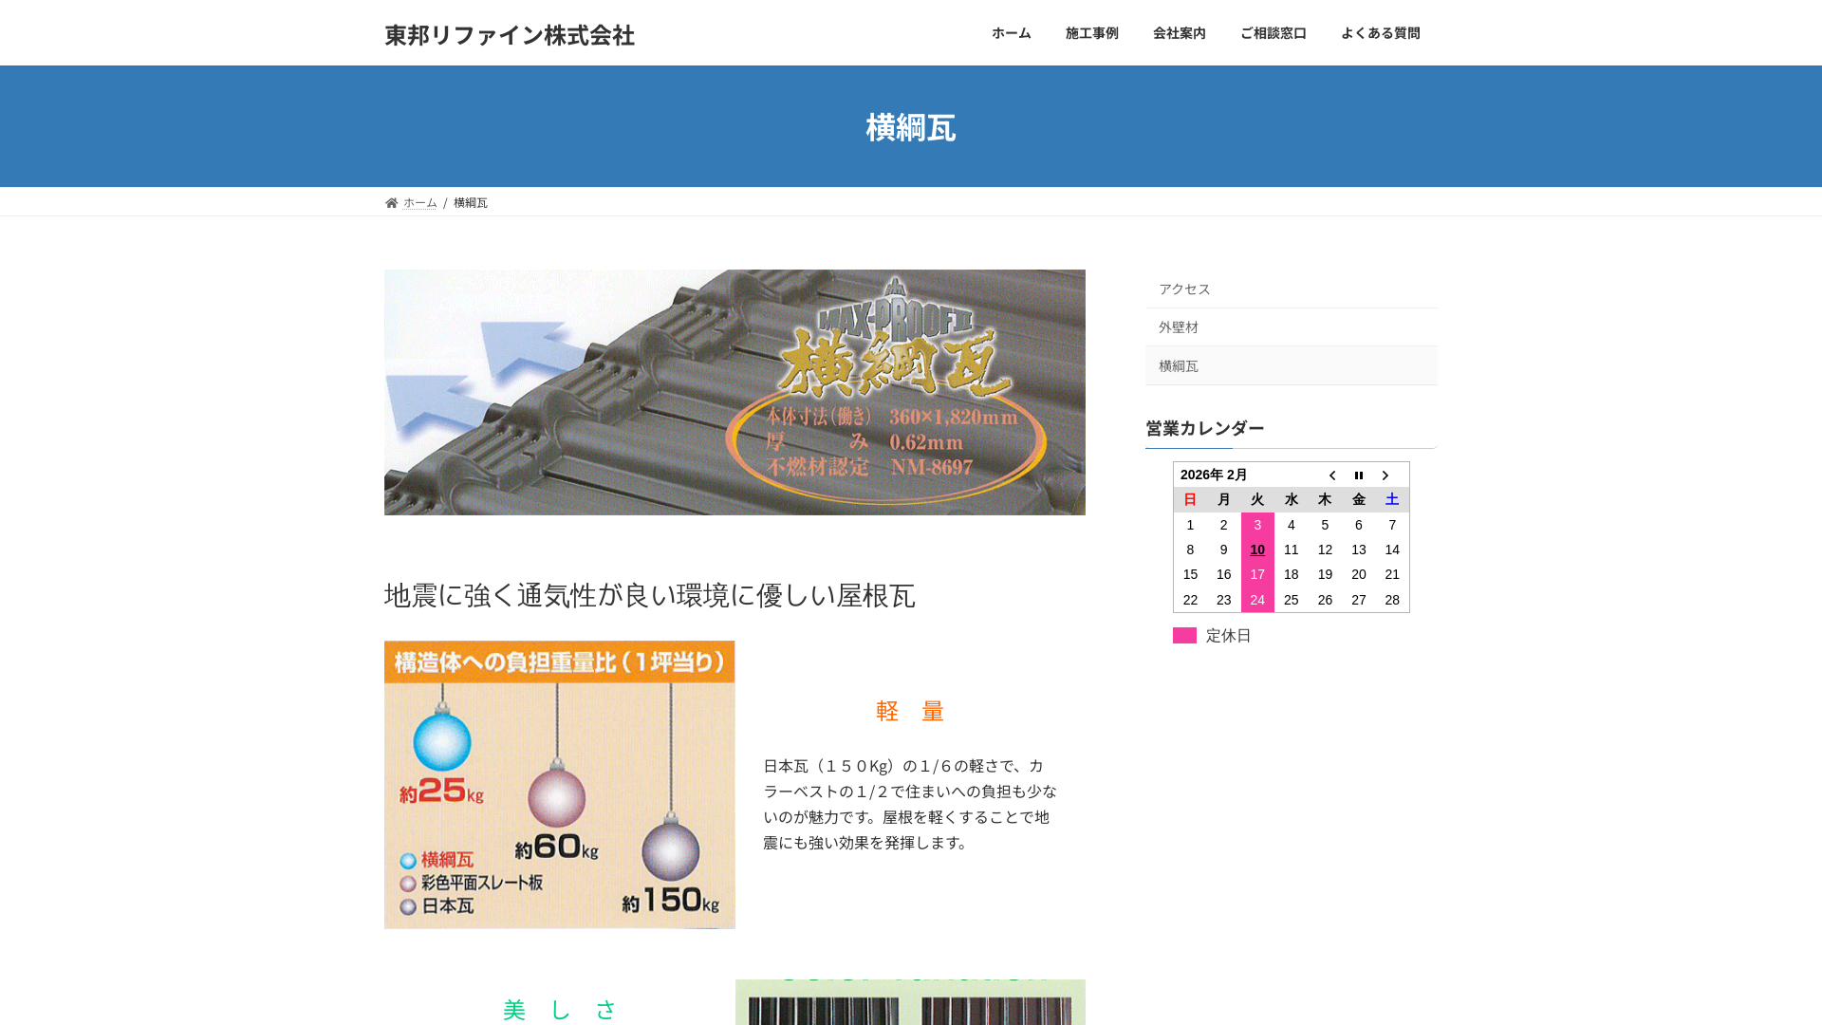Click the highlighted holiday date 24
The height and width of the screenshot is (1025, 1822).
[1257, 599]
